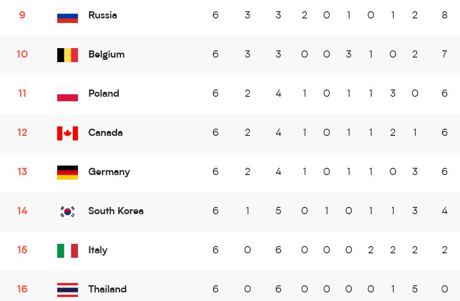Screen dimensions: 460x301
Task: Select the Germany team name
Action: pos(109,172)
